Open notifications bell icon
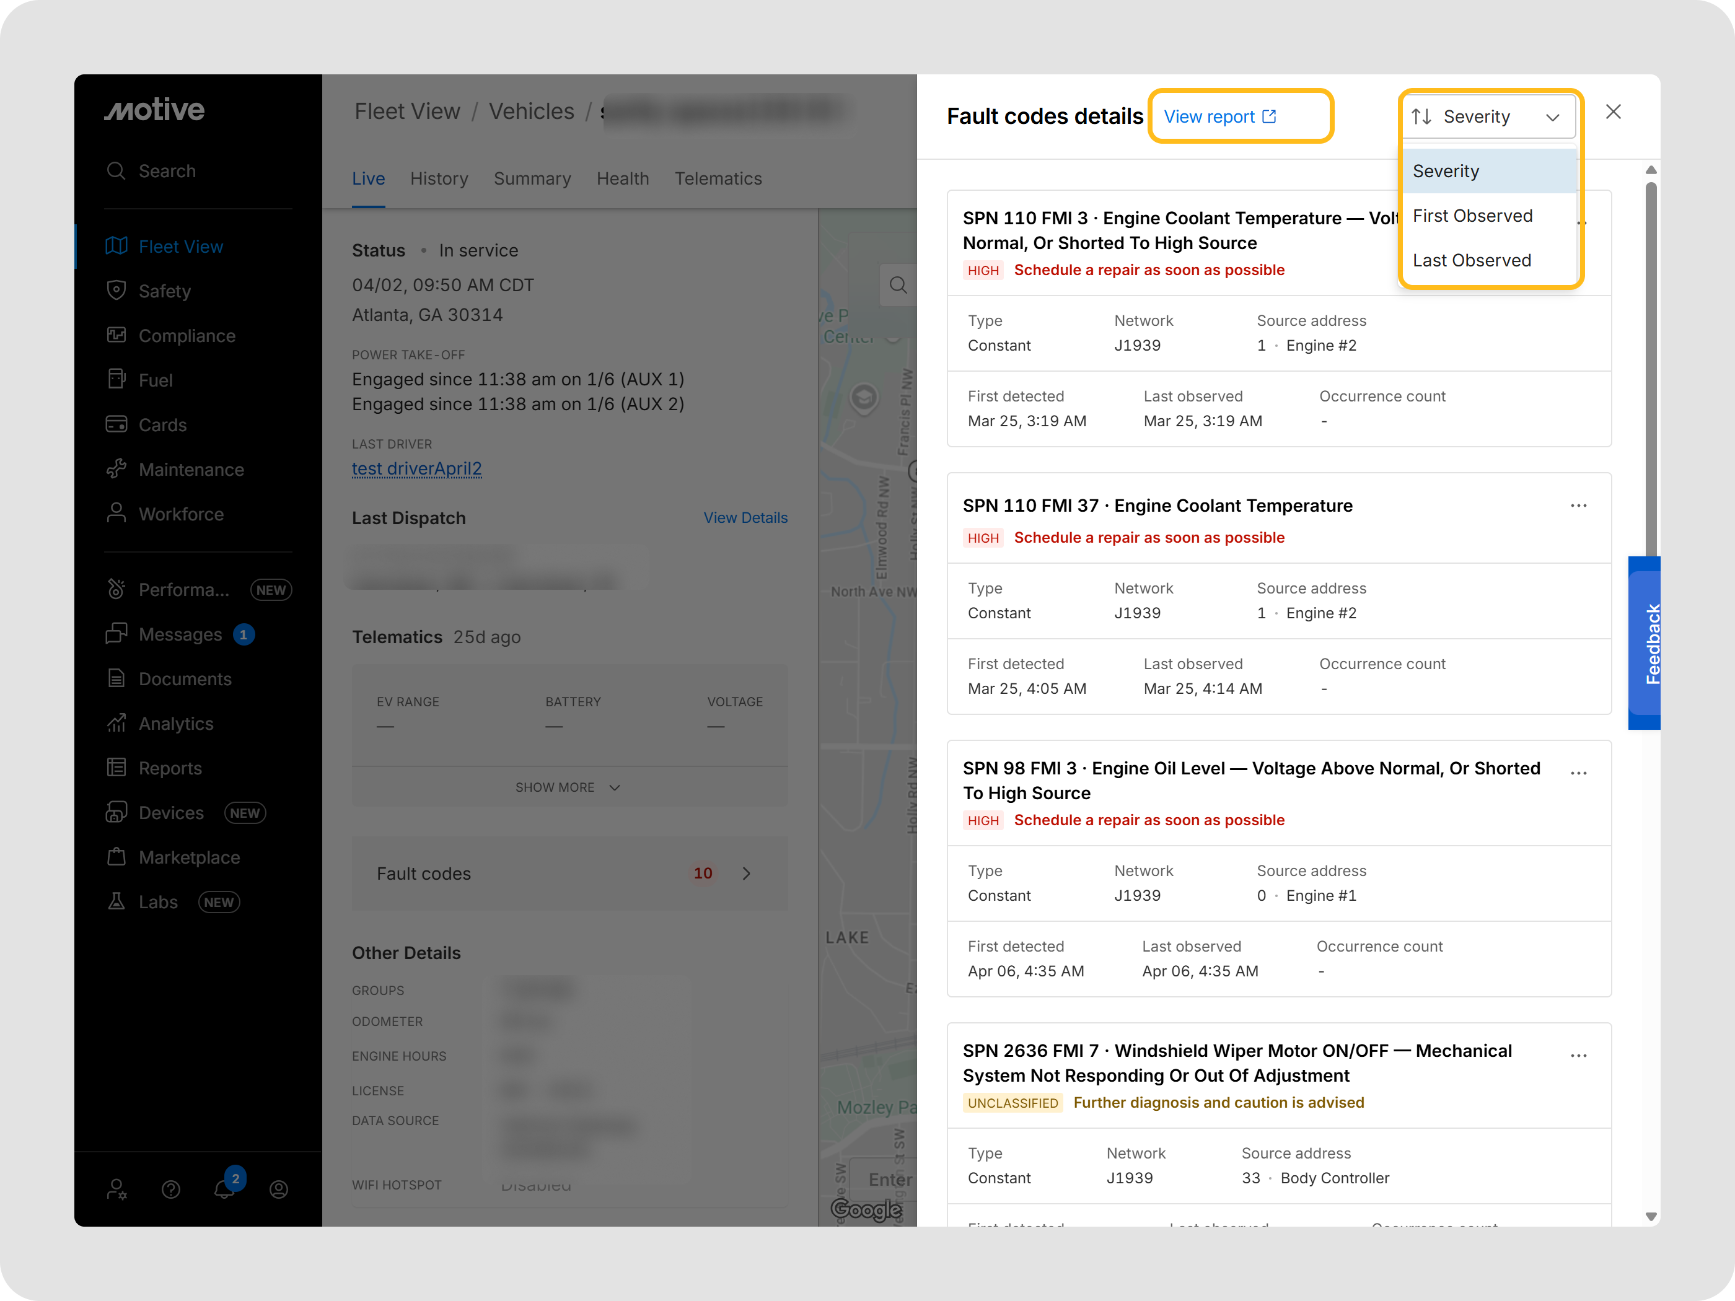Viewport: 1735px width, 1301px height. (224, 1189)
